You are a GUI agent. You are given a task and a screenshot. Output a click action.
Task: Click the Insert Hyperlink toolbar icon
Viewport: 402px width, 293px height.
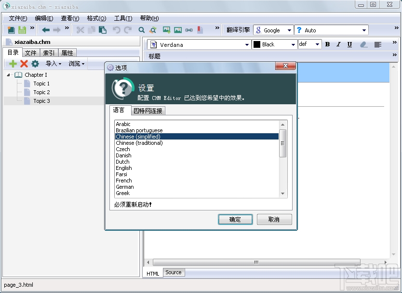click(x=189, y=30)
